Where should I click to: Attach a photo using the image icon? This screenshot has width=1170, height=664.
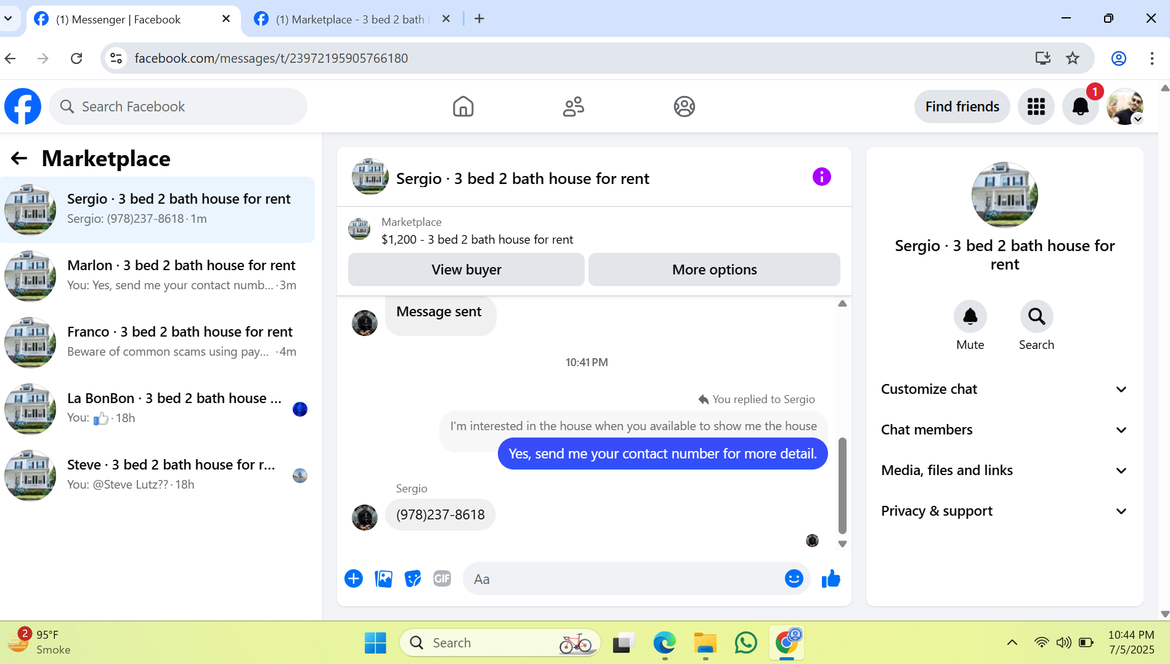[383, 578]
